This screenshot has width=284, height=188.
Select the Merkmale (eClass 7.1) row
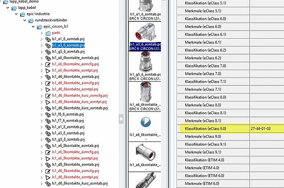point(230,90)
